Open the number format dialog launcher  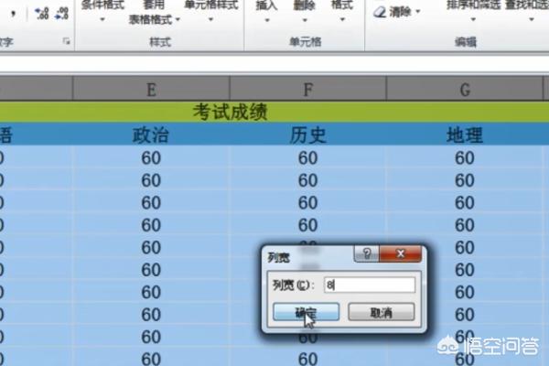click(x=65, y=41)
